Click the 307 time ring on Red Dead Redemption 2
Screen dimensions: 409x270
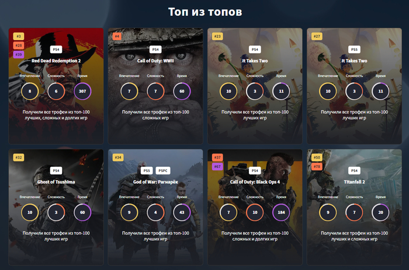[x=82, y=91]
